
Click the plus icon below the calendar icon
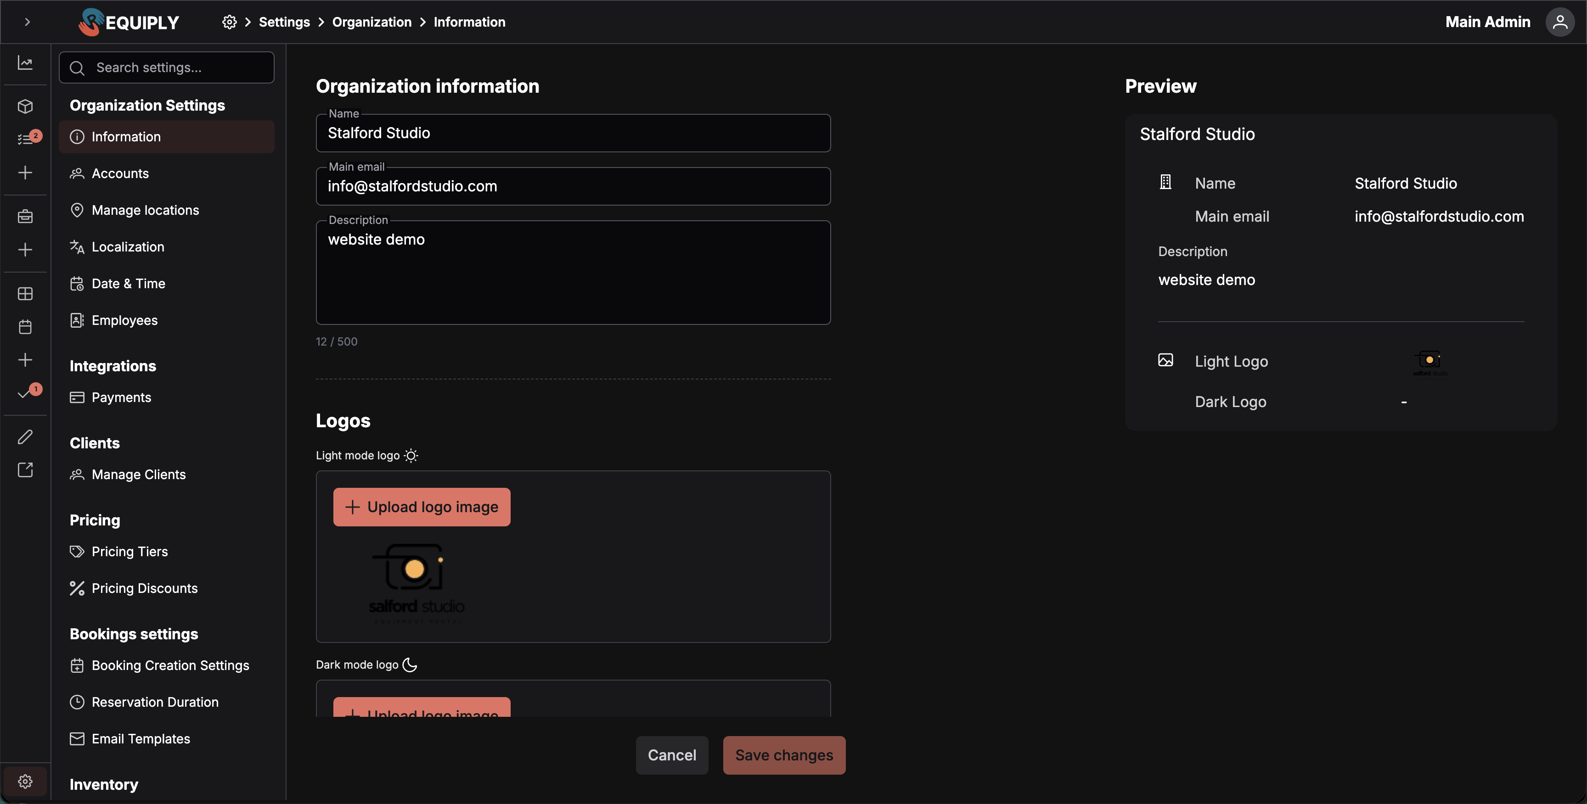25,359
